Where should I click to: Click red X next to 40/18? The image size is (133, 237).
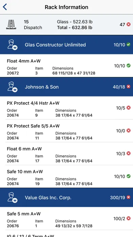(129, 87)
